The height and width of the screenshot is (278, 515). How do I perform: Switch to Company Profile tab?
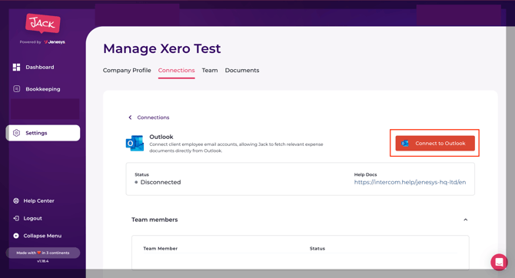tap(127, 70)
